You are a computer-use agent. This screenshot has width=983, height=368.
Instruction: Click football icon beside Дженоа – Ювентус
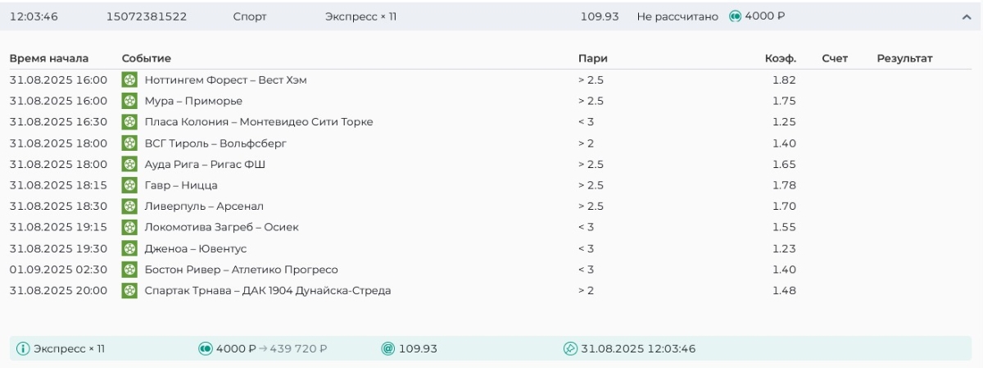click(x=129, y=248)
